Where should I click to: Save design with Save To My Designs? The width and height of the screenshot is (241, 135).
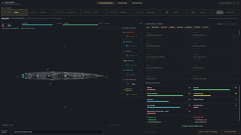pyautogui.click(x=208, y=132)
